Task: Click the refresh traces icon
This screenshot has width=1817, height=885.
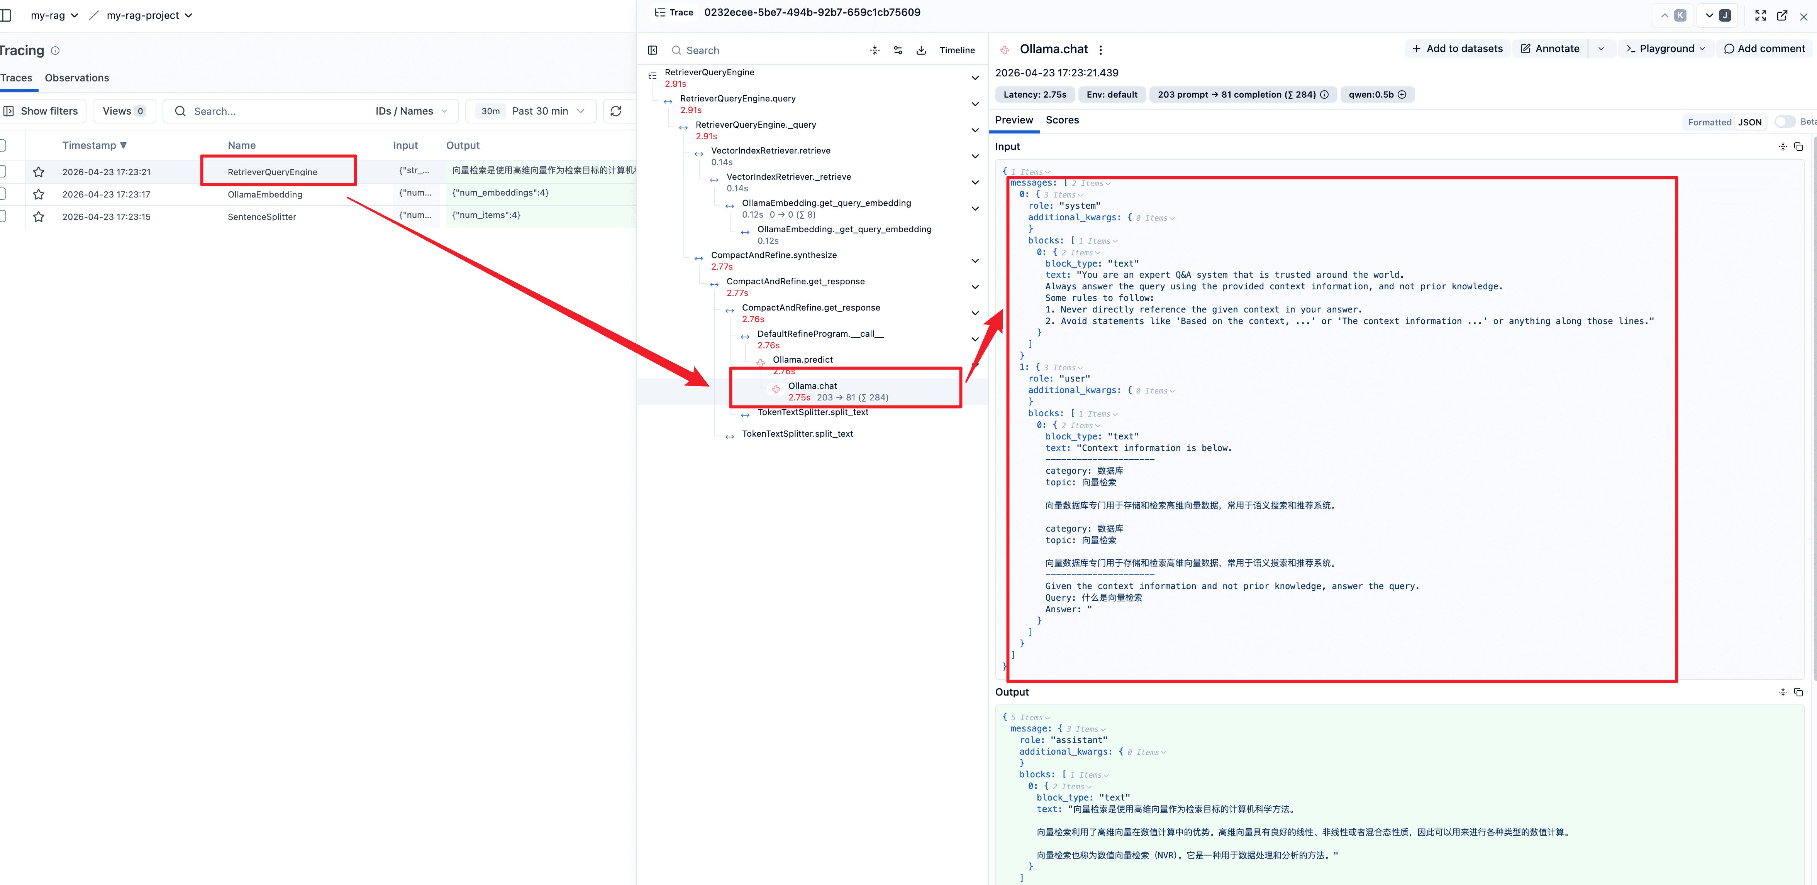Action: [x=616, y=111]
